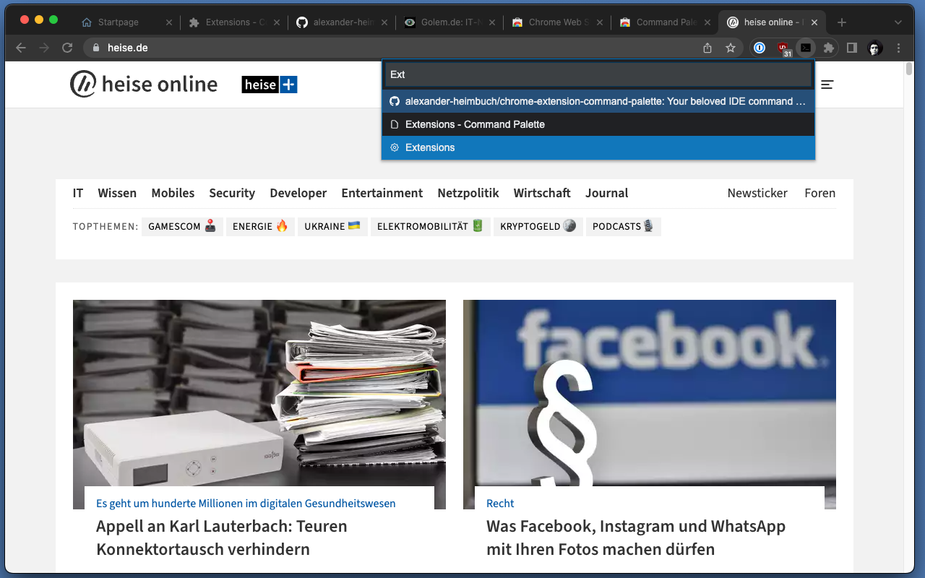Screen dimensions: 925x578
Task: Reload the heise.de page
Action: coord(67,48)
